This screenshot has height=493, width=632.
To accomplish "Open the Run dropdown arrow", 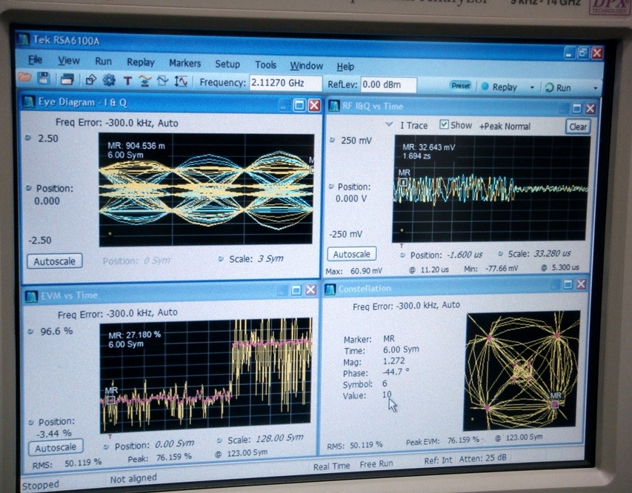I will (x=595, y=88).
